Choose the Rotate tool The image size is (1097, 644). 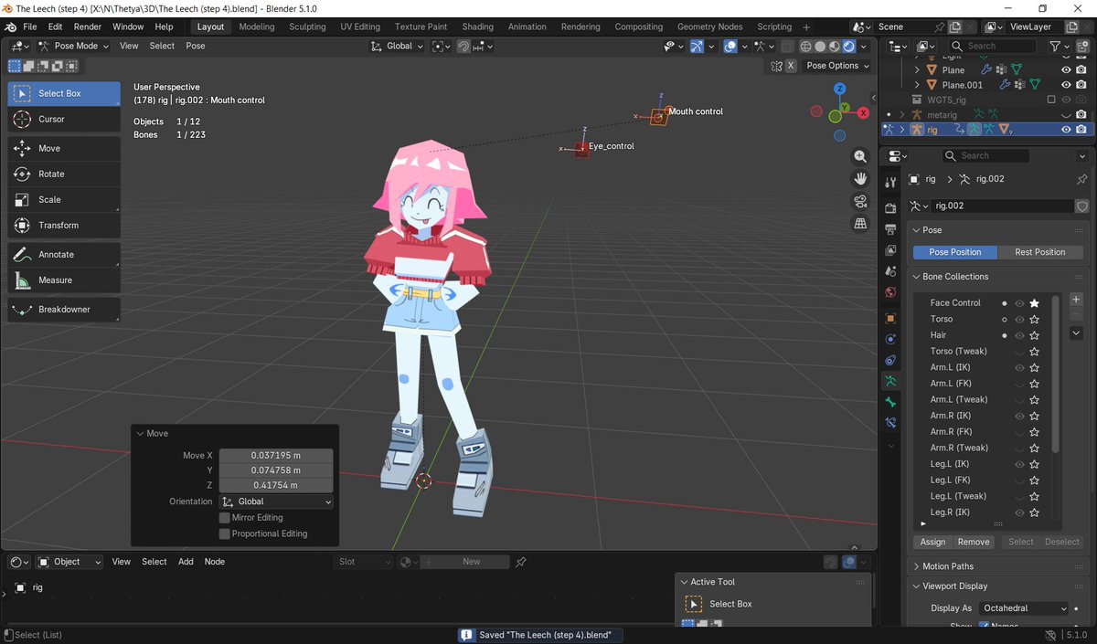click(64, 174)
